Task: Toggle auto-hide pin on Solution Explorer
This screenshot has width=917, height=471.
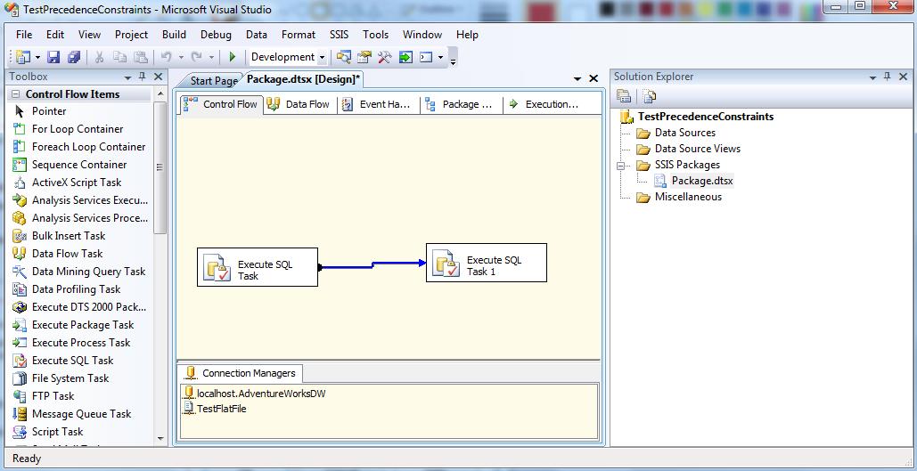Action: (887, 77)
